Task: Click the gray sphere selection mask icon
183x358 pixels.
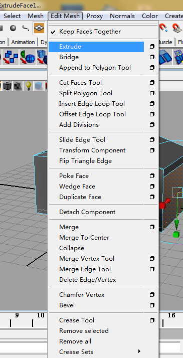Action: 13,28
